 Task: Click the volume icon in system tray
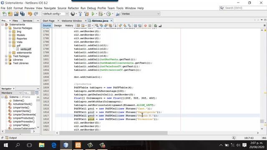(x=238, y=145)
